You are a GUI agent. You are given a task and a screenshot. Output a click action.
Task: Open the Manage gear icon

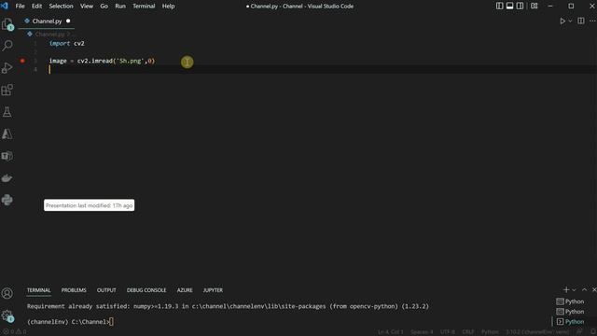pyautogui.click(x=7, y=315)
